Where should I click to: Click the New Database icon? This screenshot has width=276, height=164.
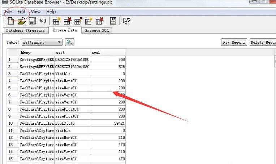[11, 21]
